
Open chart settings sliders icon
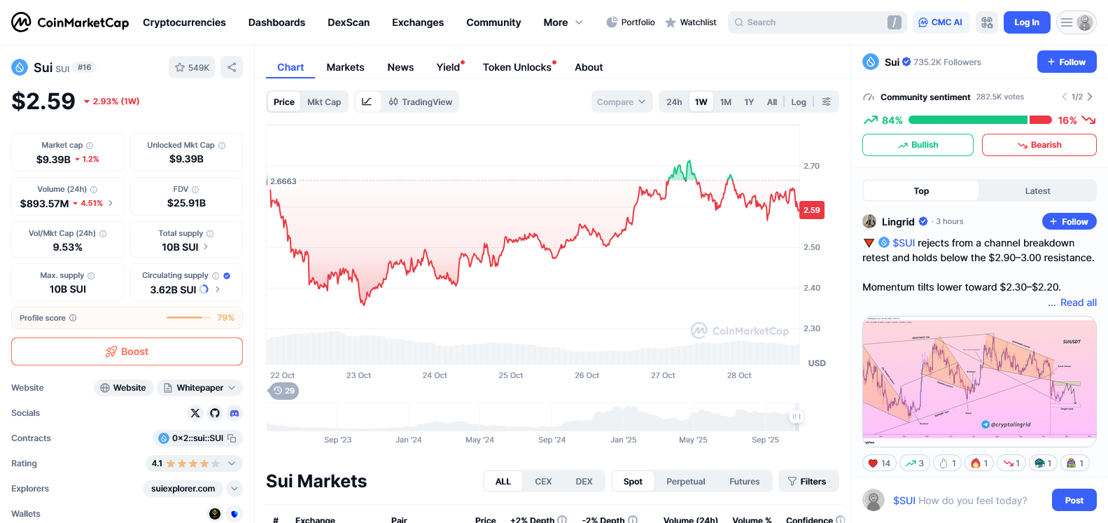[827, 102]
